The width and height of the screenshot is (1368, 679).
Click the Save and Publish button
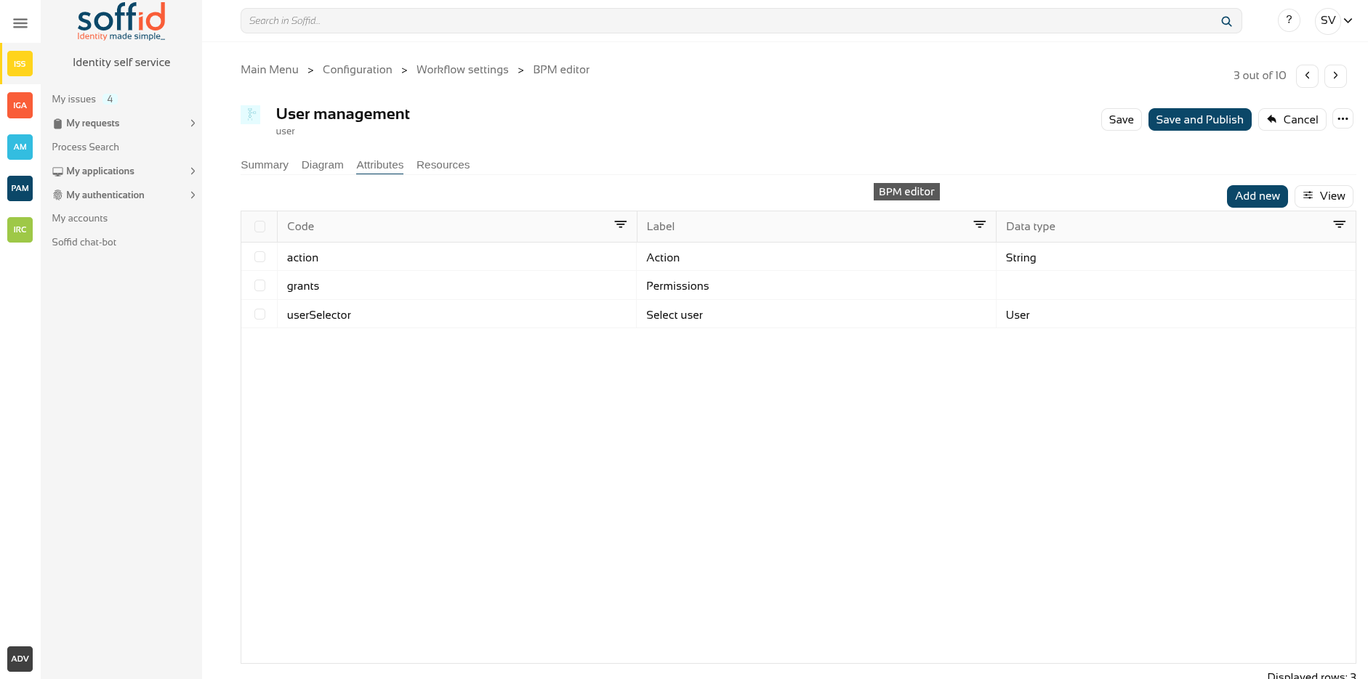pos(1199,120)
